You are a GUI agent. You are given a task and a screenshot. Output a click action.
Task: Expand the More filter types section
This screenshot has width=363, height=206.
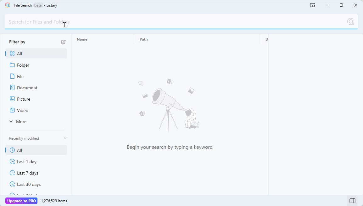tap(21, 122)
